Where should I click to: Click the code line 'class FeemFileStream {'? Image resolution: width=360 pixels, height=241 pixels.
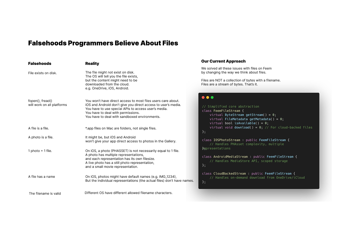[x=223, y=111]
